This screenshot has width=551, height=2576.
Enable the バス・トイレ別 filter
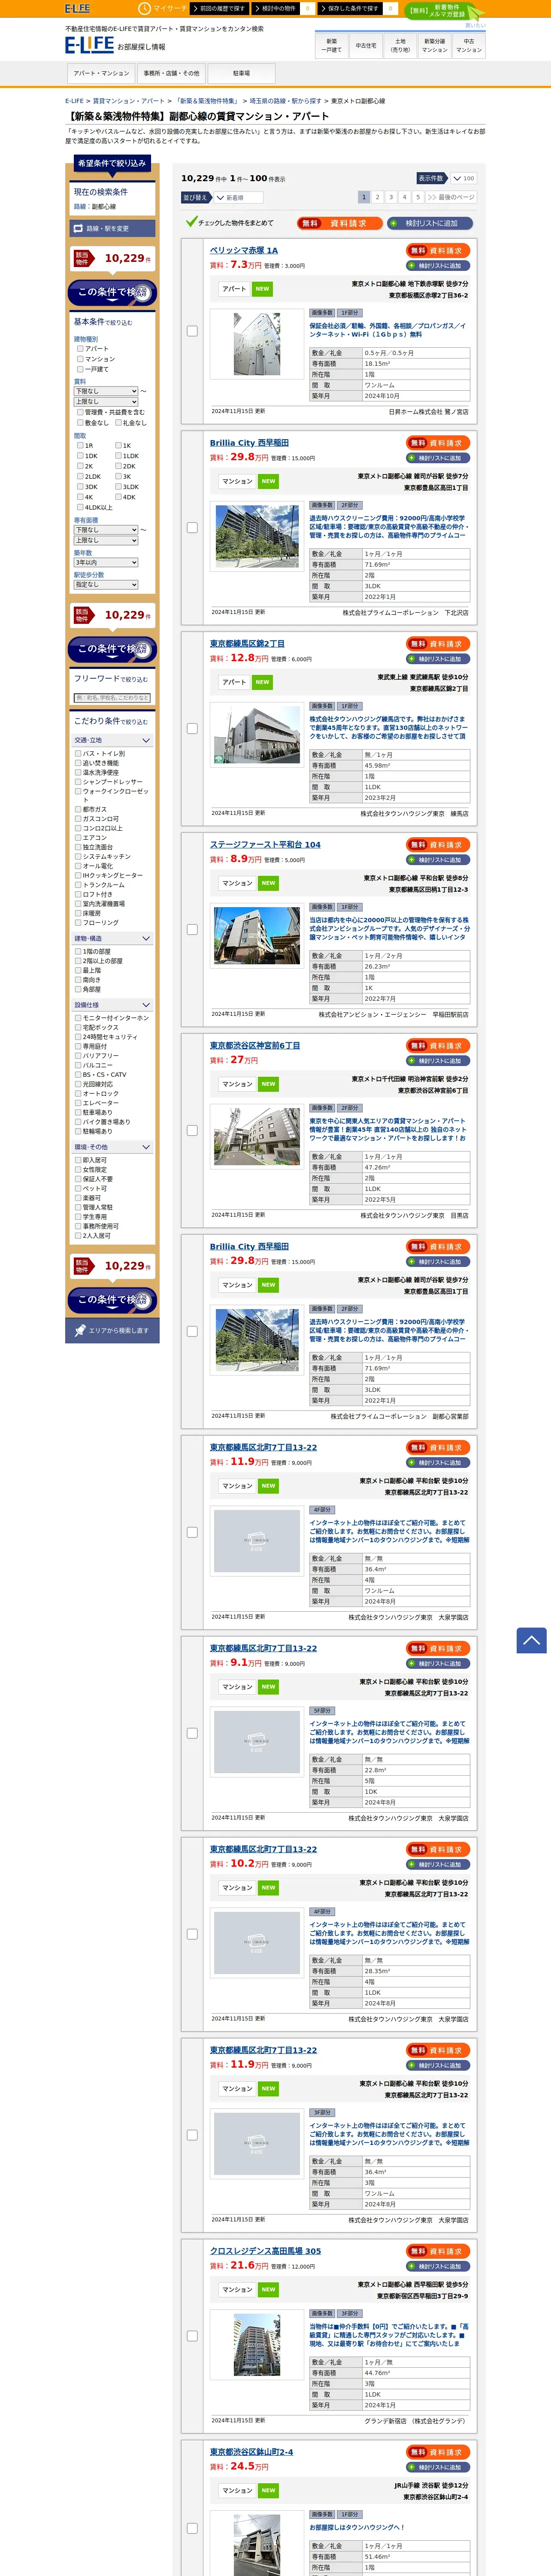(x=78, y=754)
